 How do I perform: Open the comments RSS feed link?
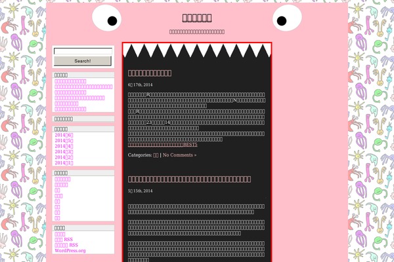tap(66, 245)
